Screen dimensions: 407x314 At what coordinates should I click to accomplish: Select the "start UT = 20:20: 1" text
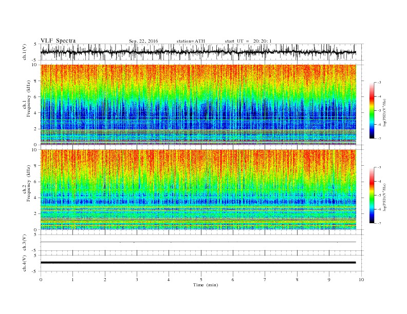click(x=248, y=41)
